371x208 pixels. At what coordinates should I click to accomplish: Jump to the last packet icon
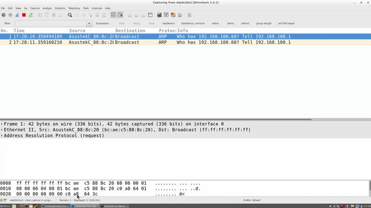click(104, 15)
